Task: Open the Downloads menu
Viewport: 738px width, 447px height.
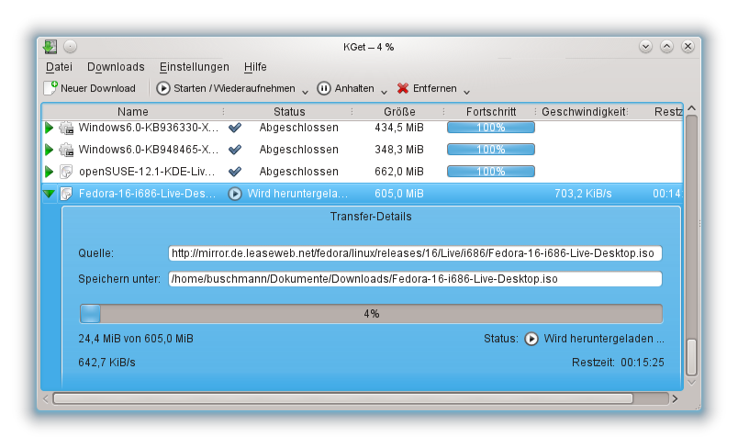Action: click(x=116, y=67)
